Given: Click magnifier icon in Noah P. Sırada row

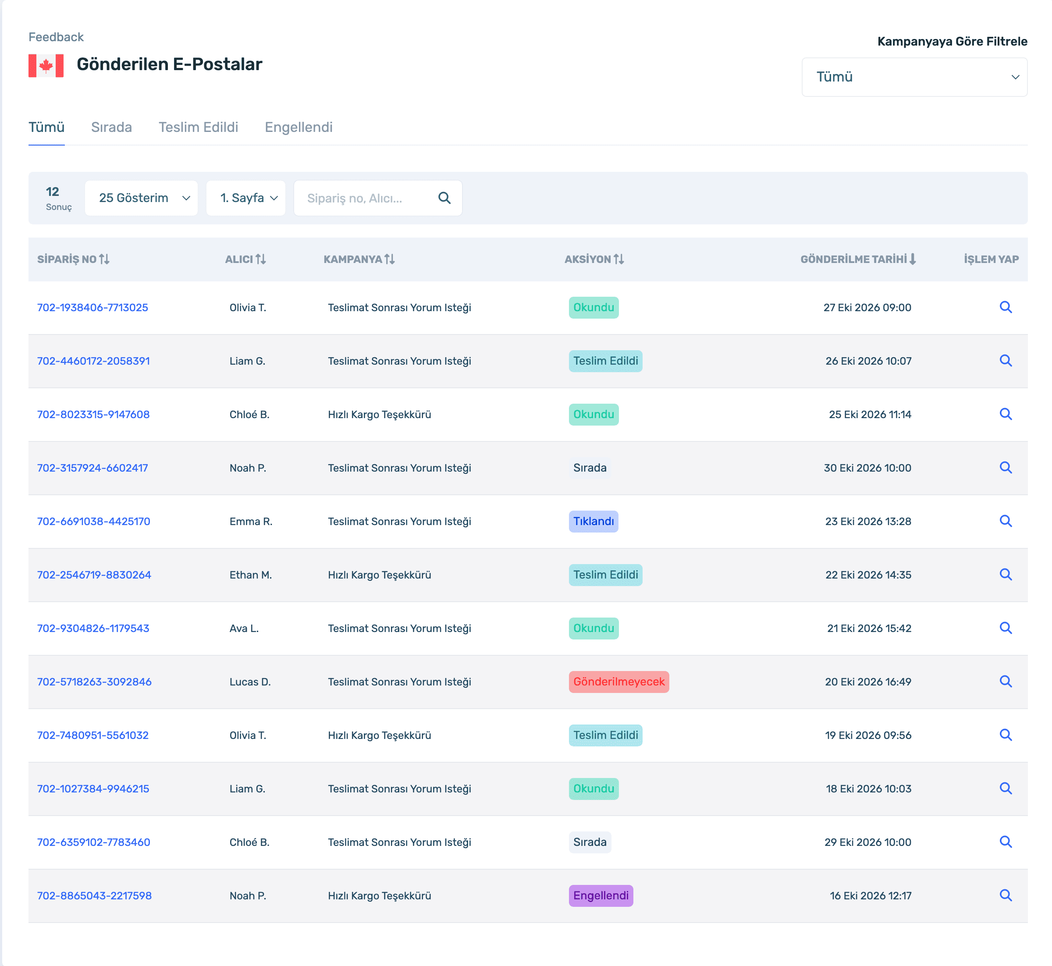Looking at the screenshot, I should click(x=1006, y=467).
